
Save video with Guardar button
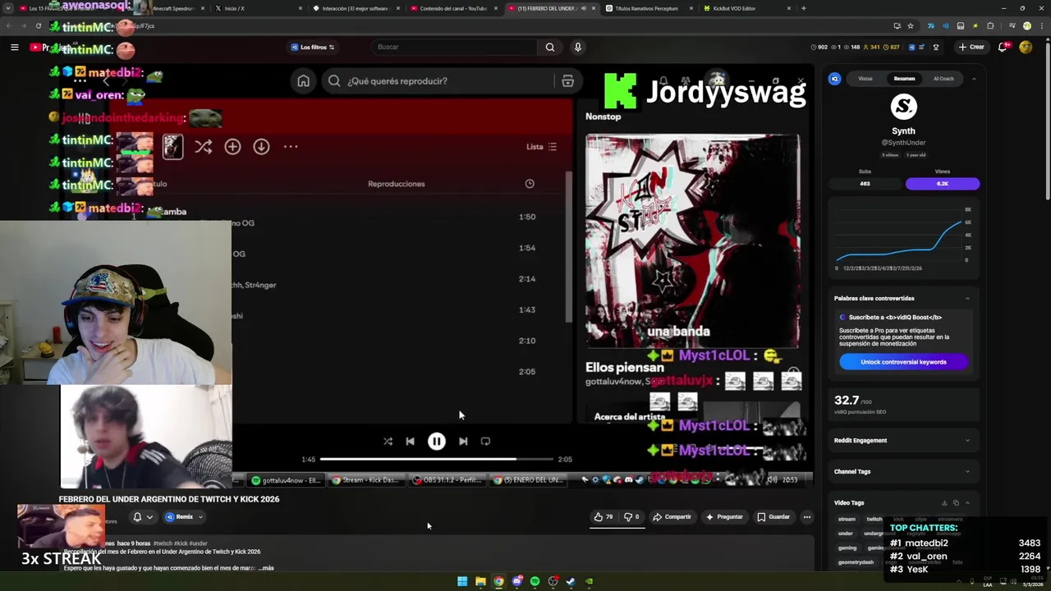[x=773, y=517]
